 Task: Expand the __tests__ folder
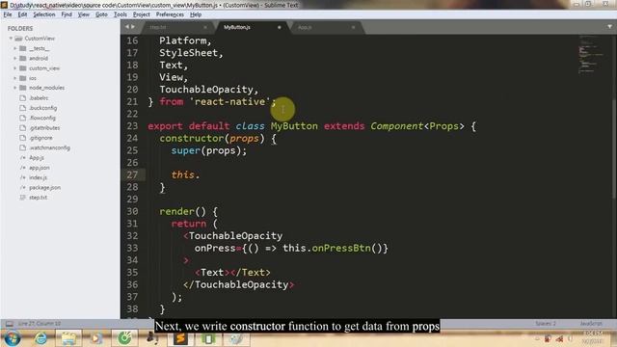coord(15,48)
